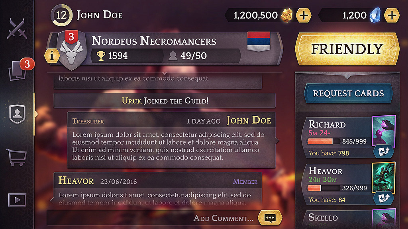Open the video replay sidebar icon
The width and height of the screenshot is (408, 229).
17,200
